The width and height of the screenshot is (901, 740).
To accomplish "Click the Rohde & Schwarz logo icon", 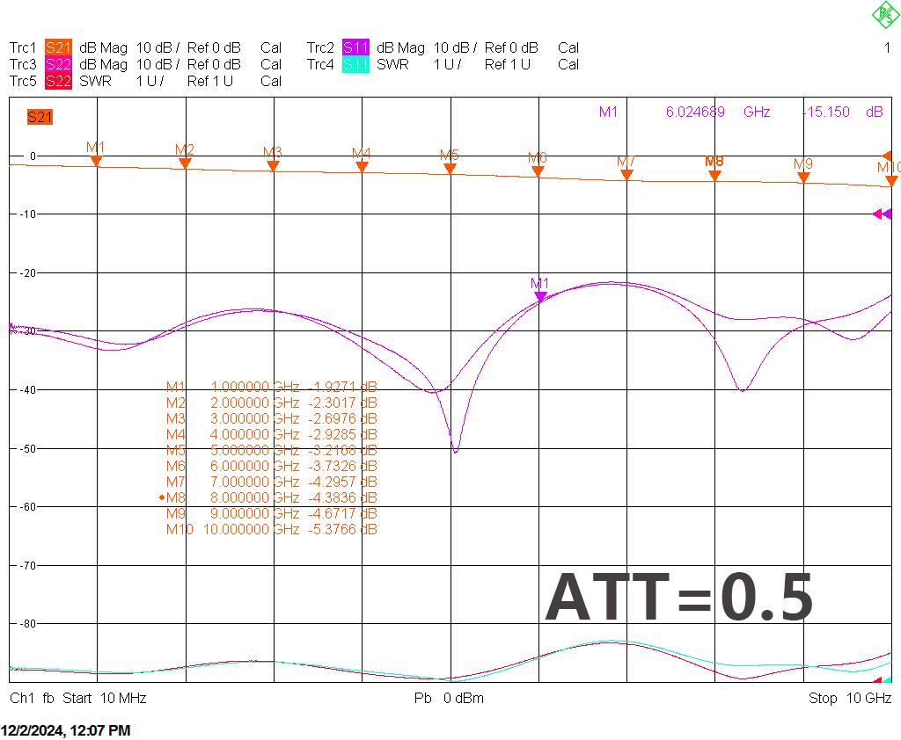I will pyautogui.click(x=885, y=15).
